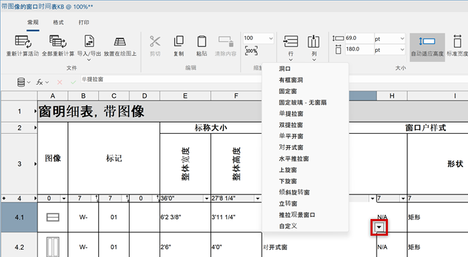This screenshot has height=257, width=468.
Task: Expand row 4 disclosure triangle
Action: 35,198
